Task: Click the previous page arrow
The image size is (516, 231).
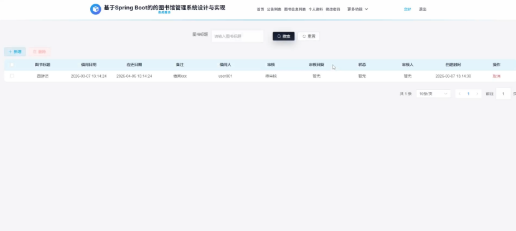Action: click(460, 94)
